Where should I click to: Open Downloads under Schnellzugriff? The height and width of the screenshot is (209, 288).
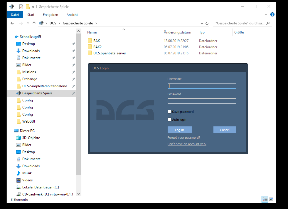tap(31, 51)
